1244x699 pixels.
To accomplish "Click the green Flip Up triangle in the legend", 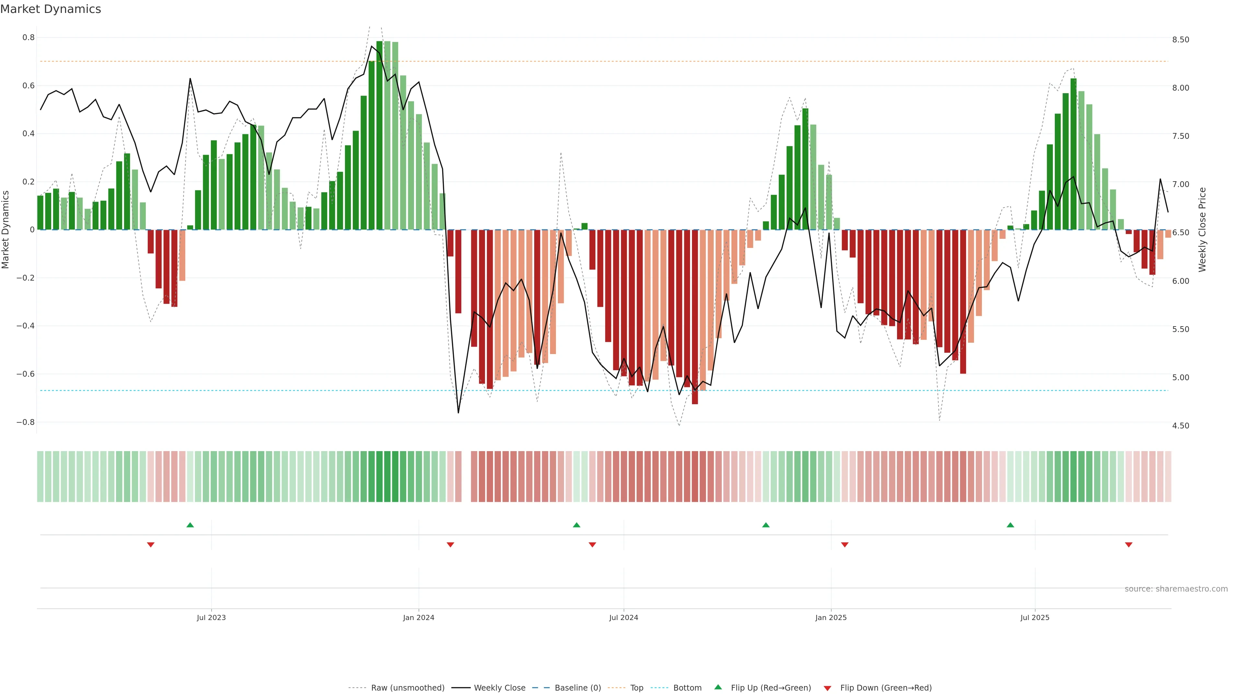I will click(718, 687).
